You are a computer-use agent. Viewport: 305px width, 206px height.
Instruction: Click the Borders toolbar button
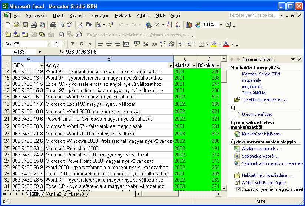pos(201,44)
